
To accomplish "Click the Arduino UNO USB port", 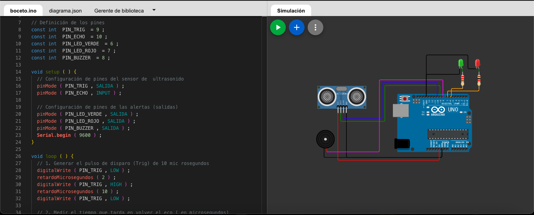I will (x=401, y=110).
